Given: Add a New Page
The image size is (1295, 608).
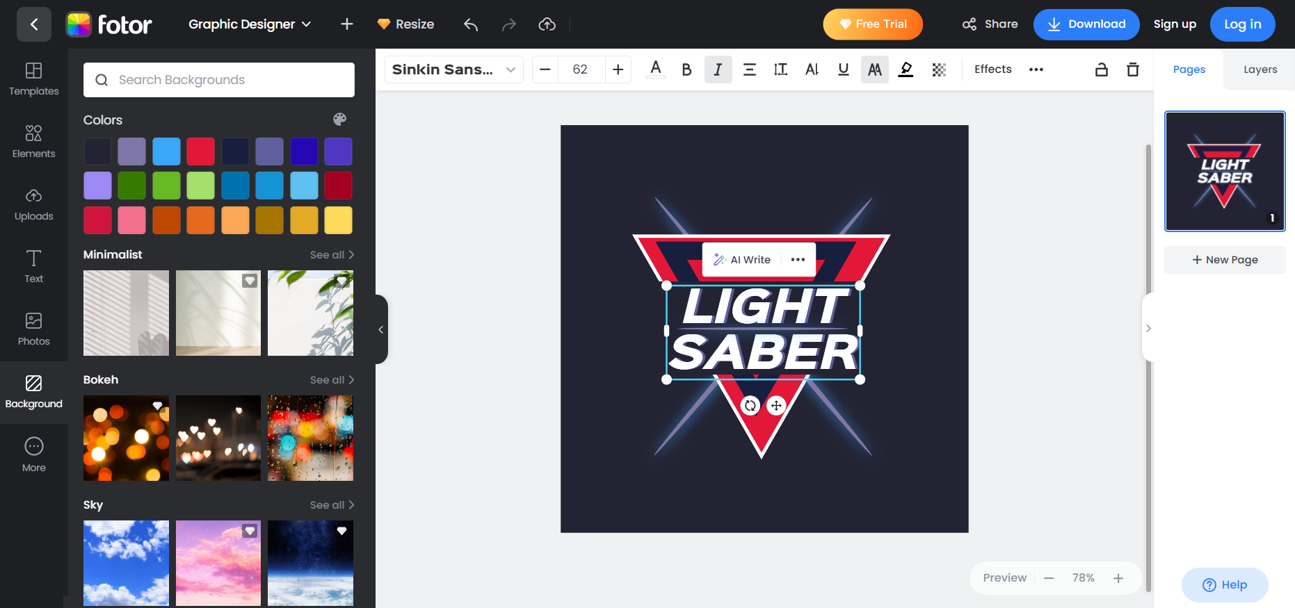Looking at the screenshot, I should click(1224, 260).
